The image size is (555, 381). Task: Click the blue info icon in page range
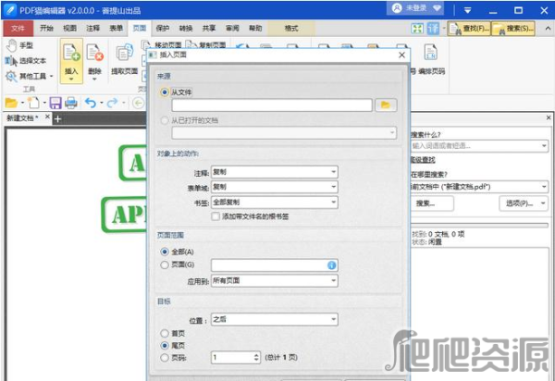(x=330, y=265)
